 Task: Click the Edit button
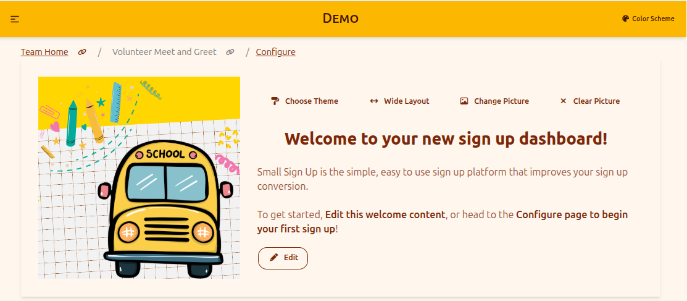tap(283, 258)
